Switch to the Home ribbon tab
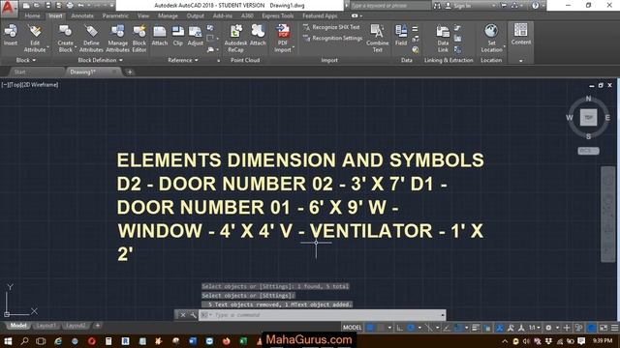This screenshot has height=348, width=620. [32, 15]
